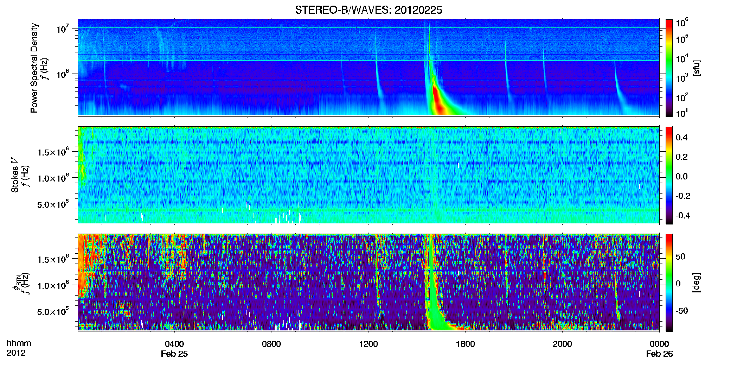Click the 0.4 value on Stokes V colorbar
737x380 pixels.
(x=681, y=138)
